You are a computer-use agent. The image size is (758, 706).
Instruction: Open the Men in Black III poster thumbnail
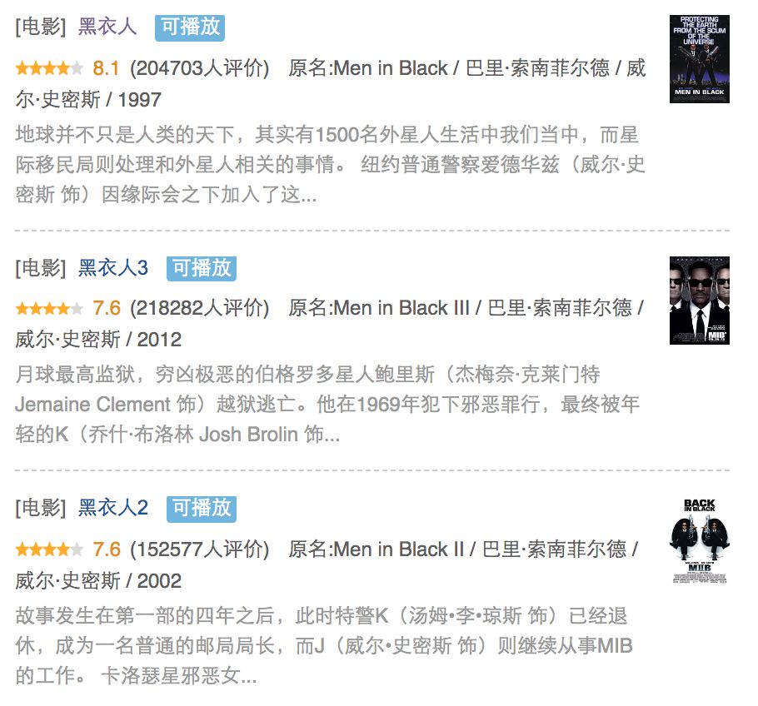point(699,301)
